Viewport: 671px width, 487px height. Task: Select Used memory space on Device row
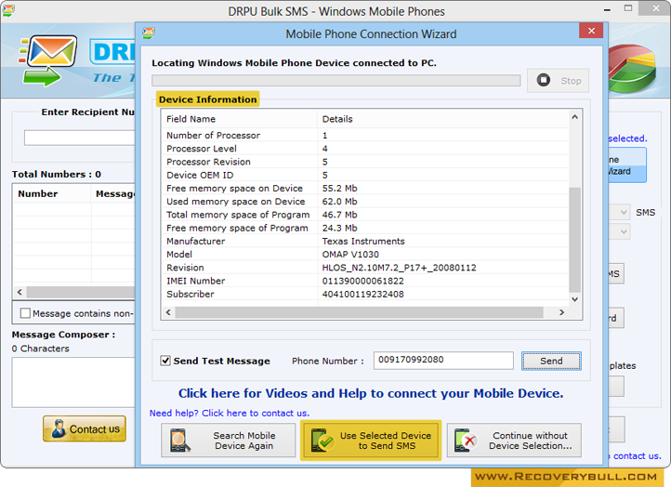point(365,202)
